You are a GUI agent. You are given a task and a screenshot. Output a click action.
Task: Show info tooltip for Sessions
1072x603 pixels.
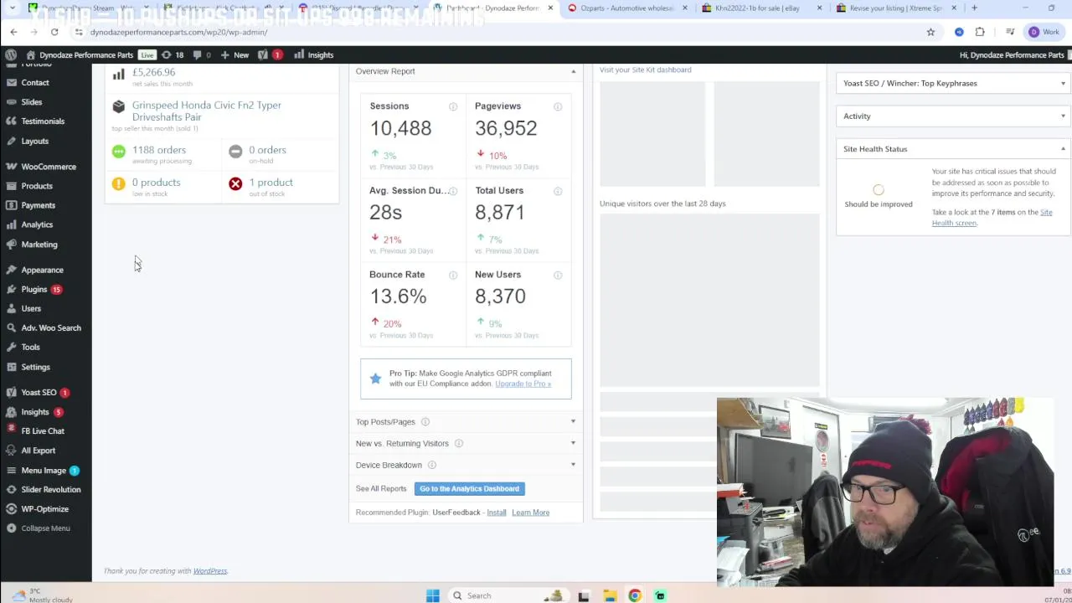453,106
